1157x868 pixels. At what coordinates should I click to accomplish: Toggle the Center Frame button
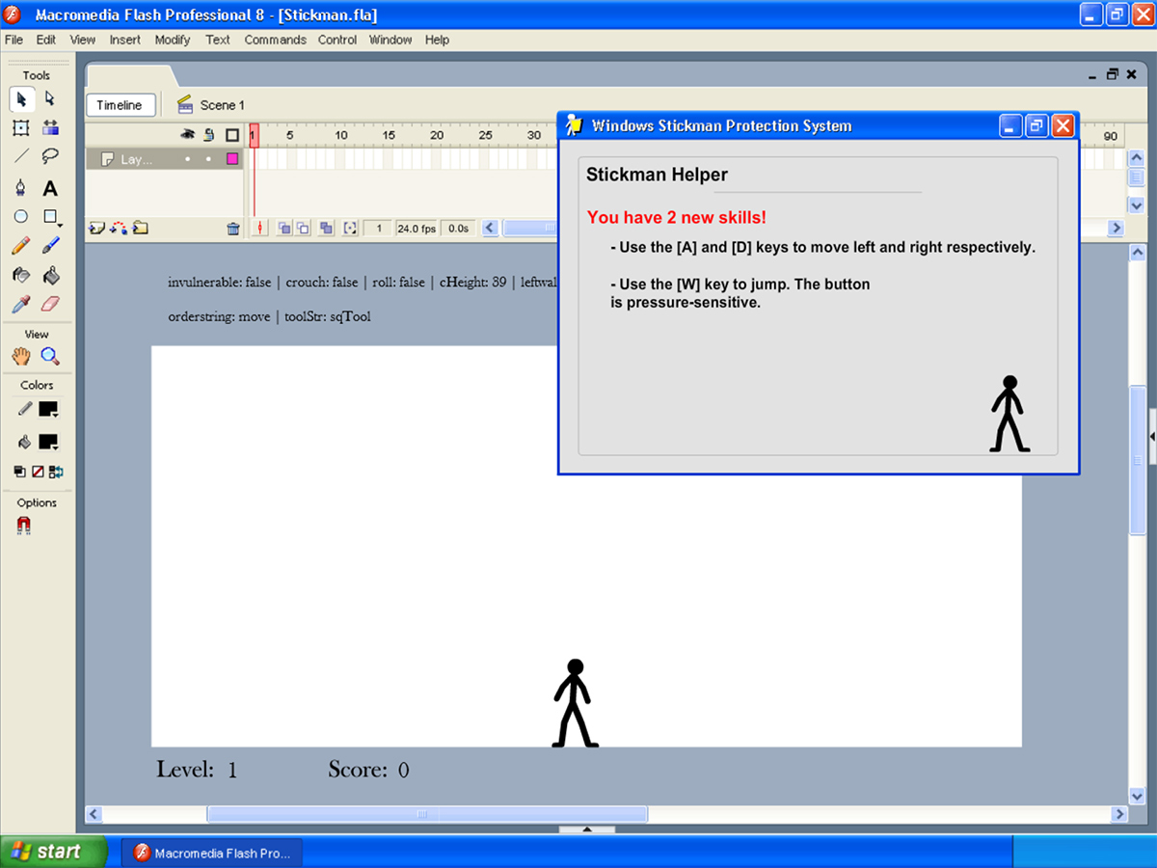[260, 229]
